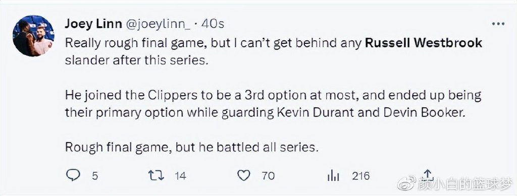Like the tweet with the heart icon

[244, 176]
